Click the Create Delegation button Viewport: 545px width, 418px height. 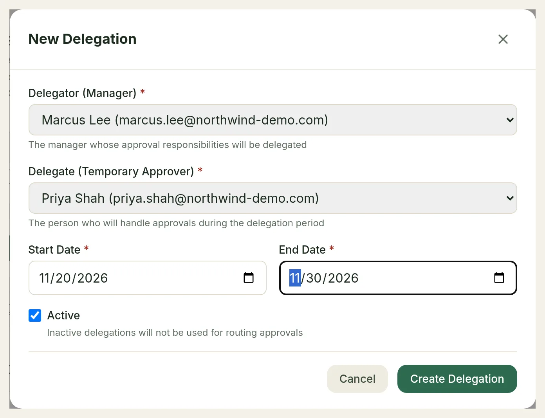point(457,379)
